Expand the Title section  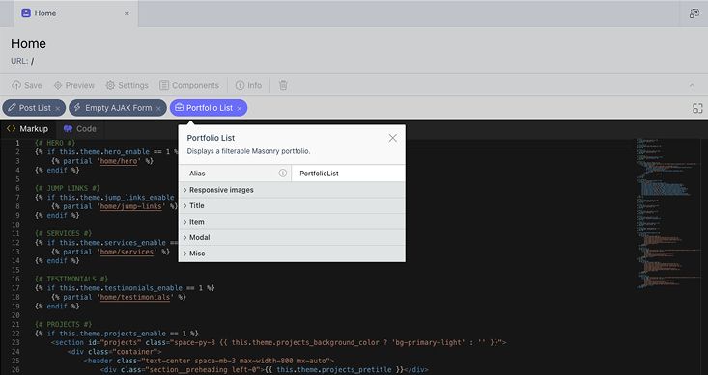click(x=292, y=205)
